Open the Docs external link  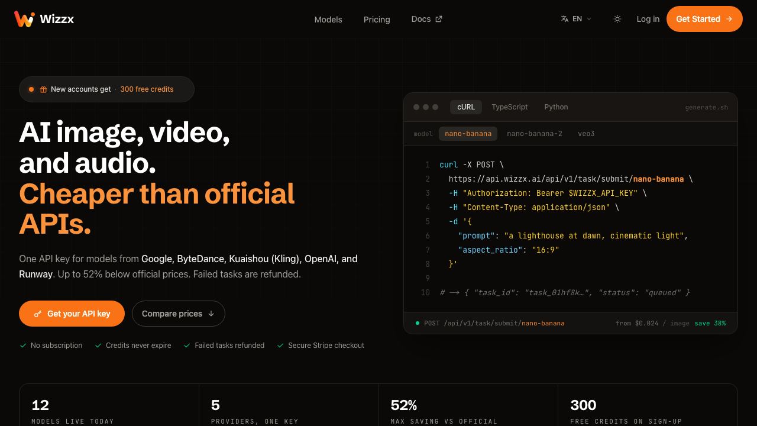pos(426,19)
